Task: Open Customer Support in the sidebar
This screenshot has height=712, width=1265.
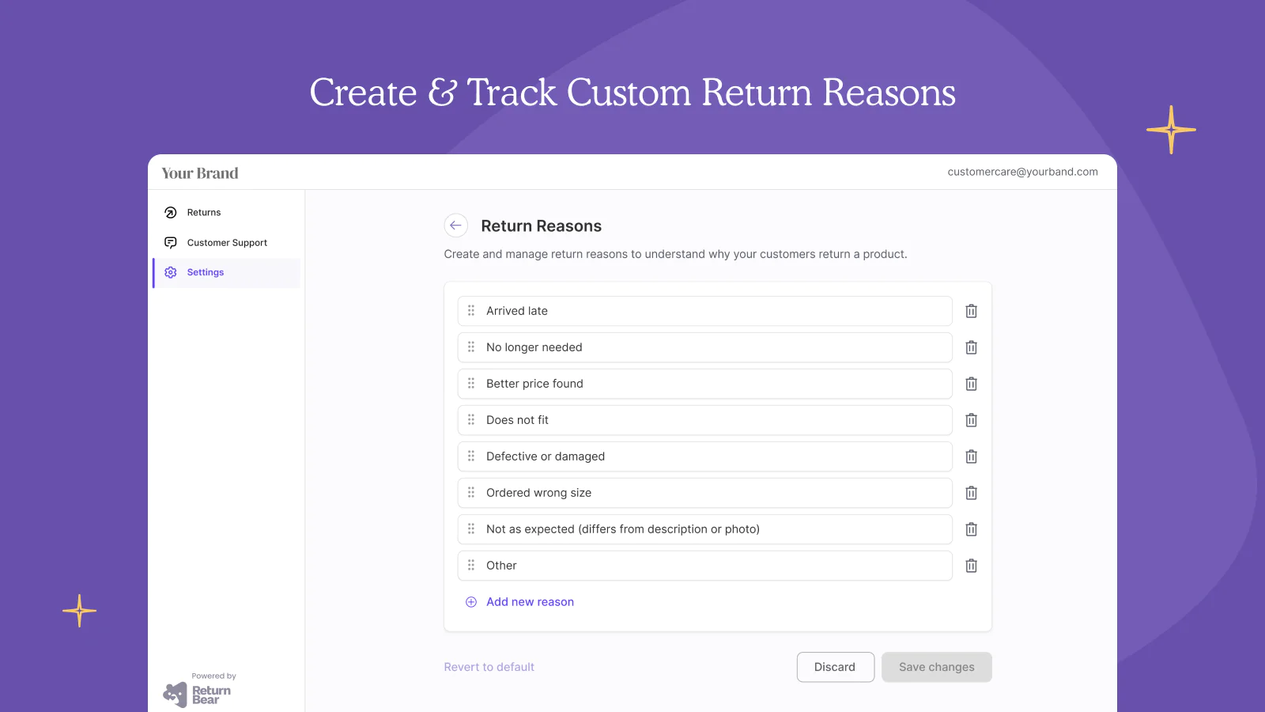Action: click(226, 242)
